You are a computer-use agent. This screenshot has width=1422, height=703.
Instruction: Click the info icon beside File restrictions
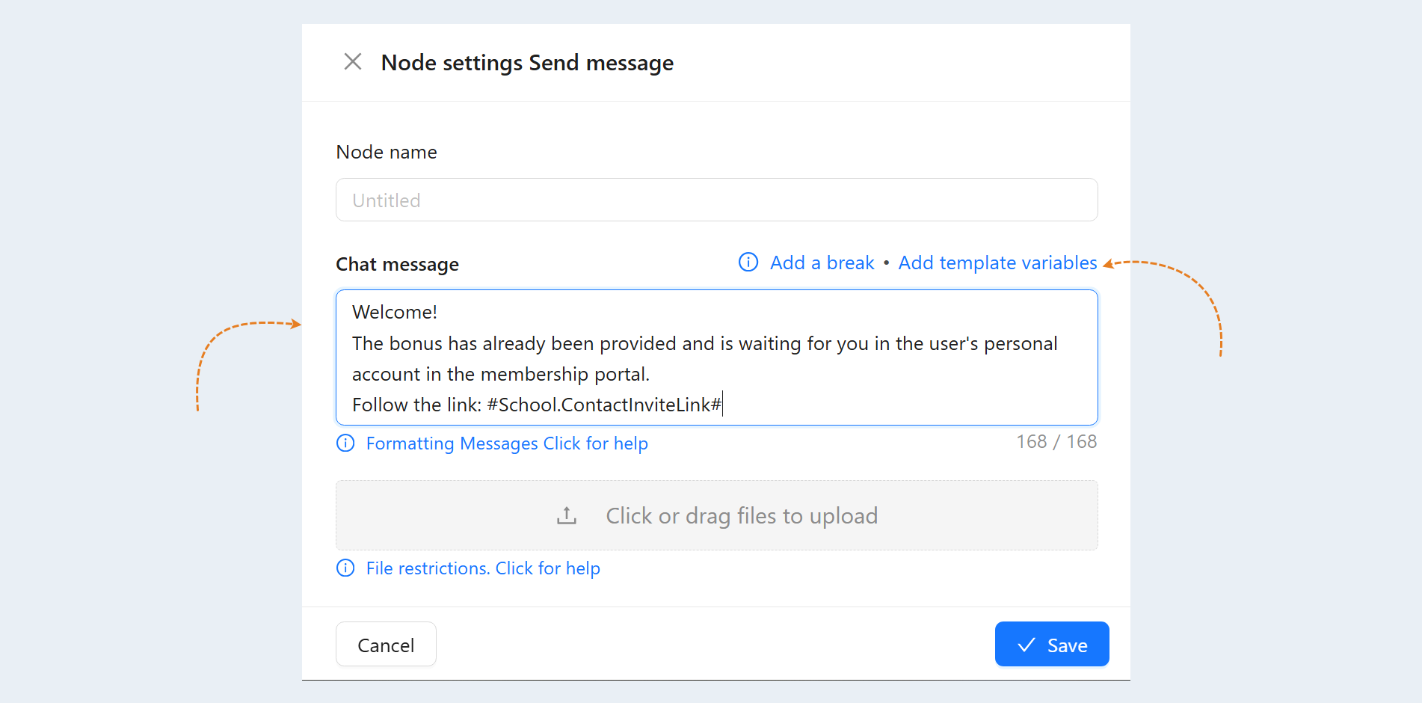coord(345,568)
